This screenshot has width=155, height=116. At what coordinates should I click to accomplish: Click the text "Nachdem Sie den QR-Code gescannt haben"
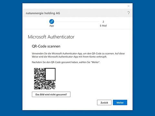tap(55, 62)
